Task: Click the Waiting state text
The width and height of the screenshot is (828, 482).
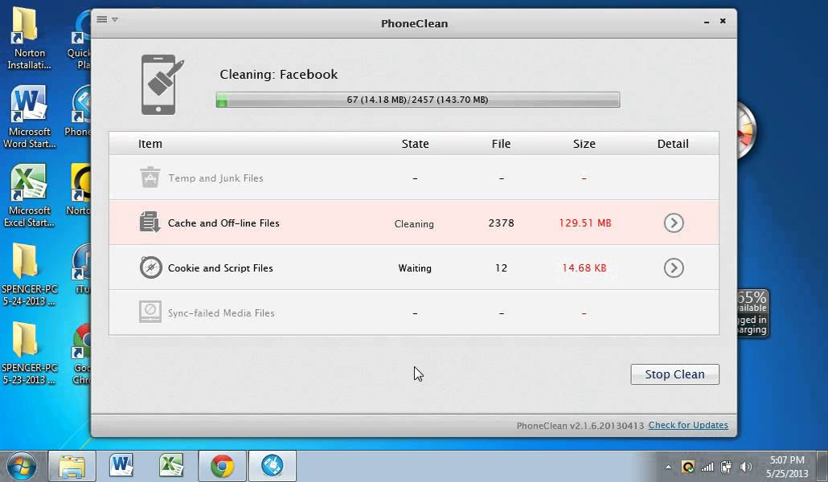Action: (x=415, y=268)
